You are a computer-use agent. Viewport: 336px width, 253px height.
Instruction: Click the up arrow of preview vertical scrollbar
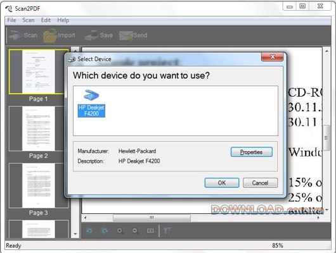pyautogui.click(x=326, y=51)
